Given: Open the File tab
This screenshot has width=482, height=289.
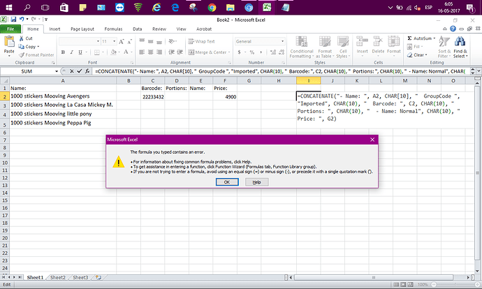Looking at the screenshot, I should tap(10, 29).
